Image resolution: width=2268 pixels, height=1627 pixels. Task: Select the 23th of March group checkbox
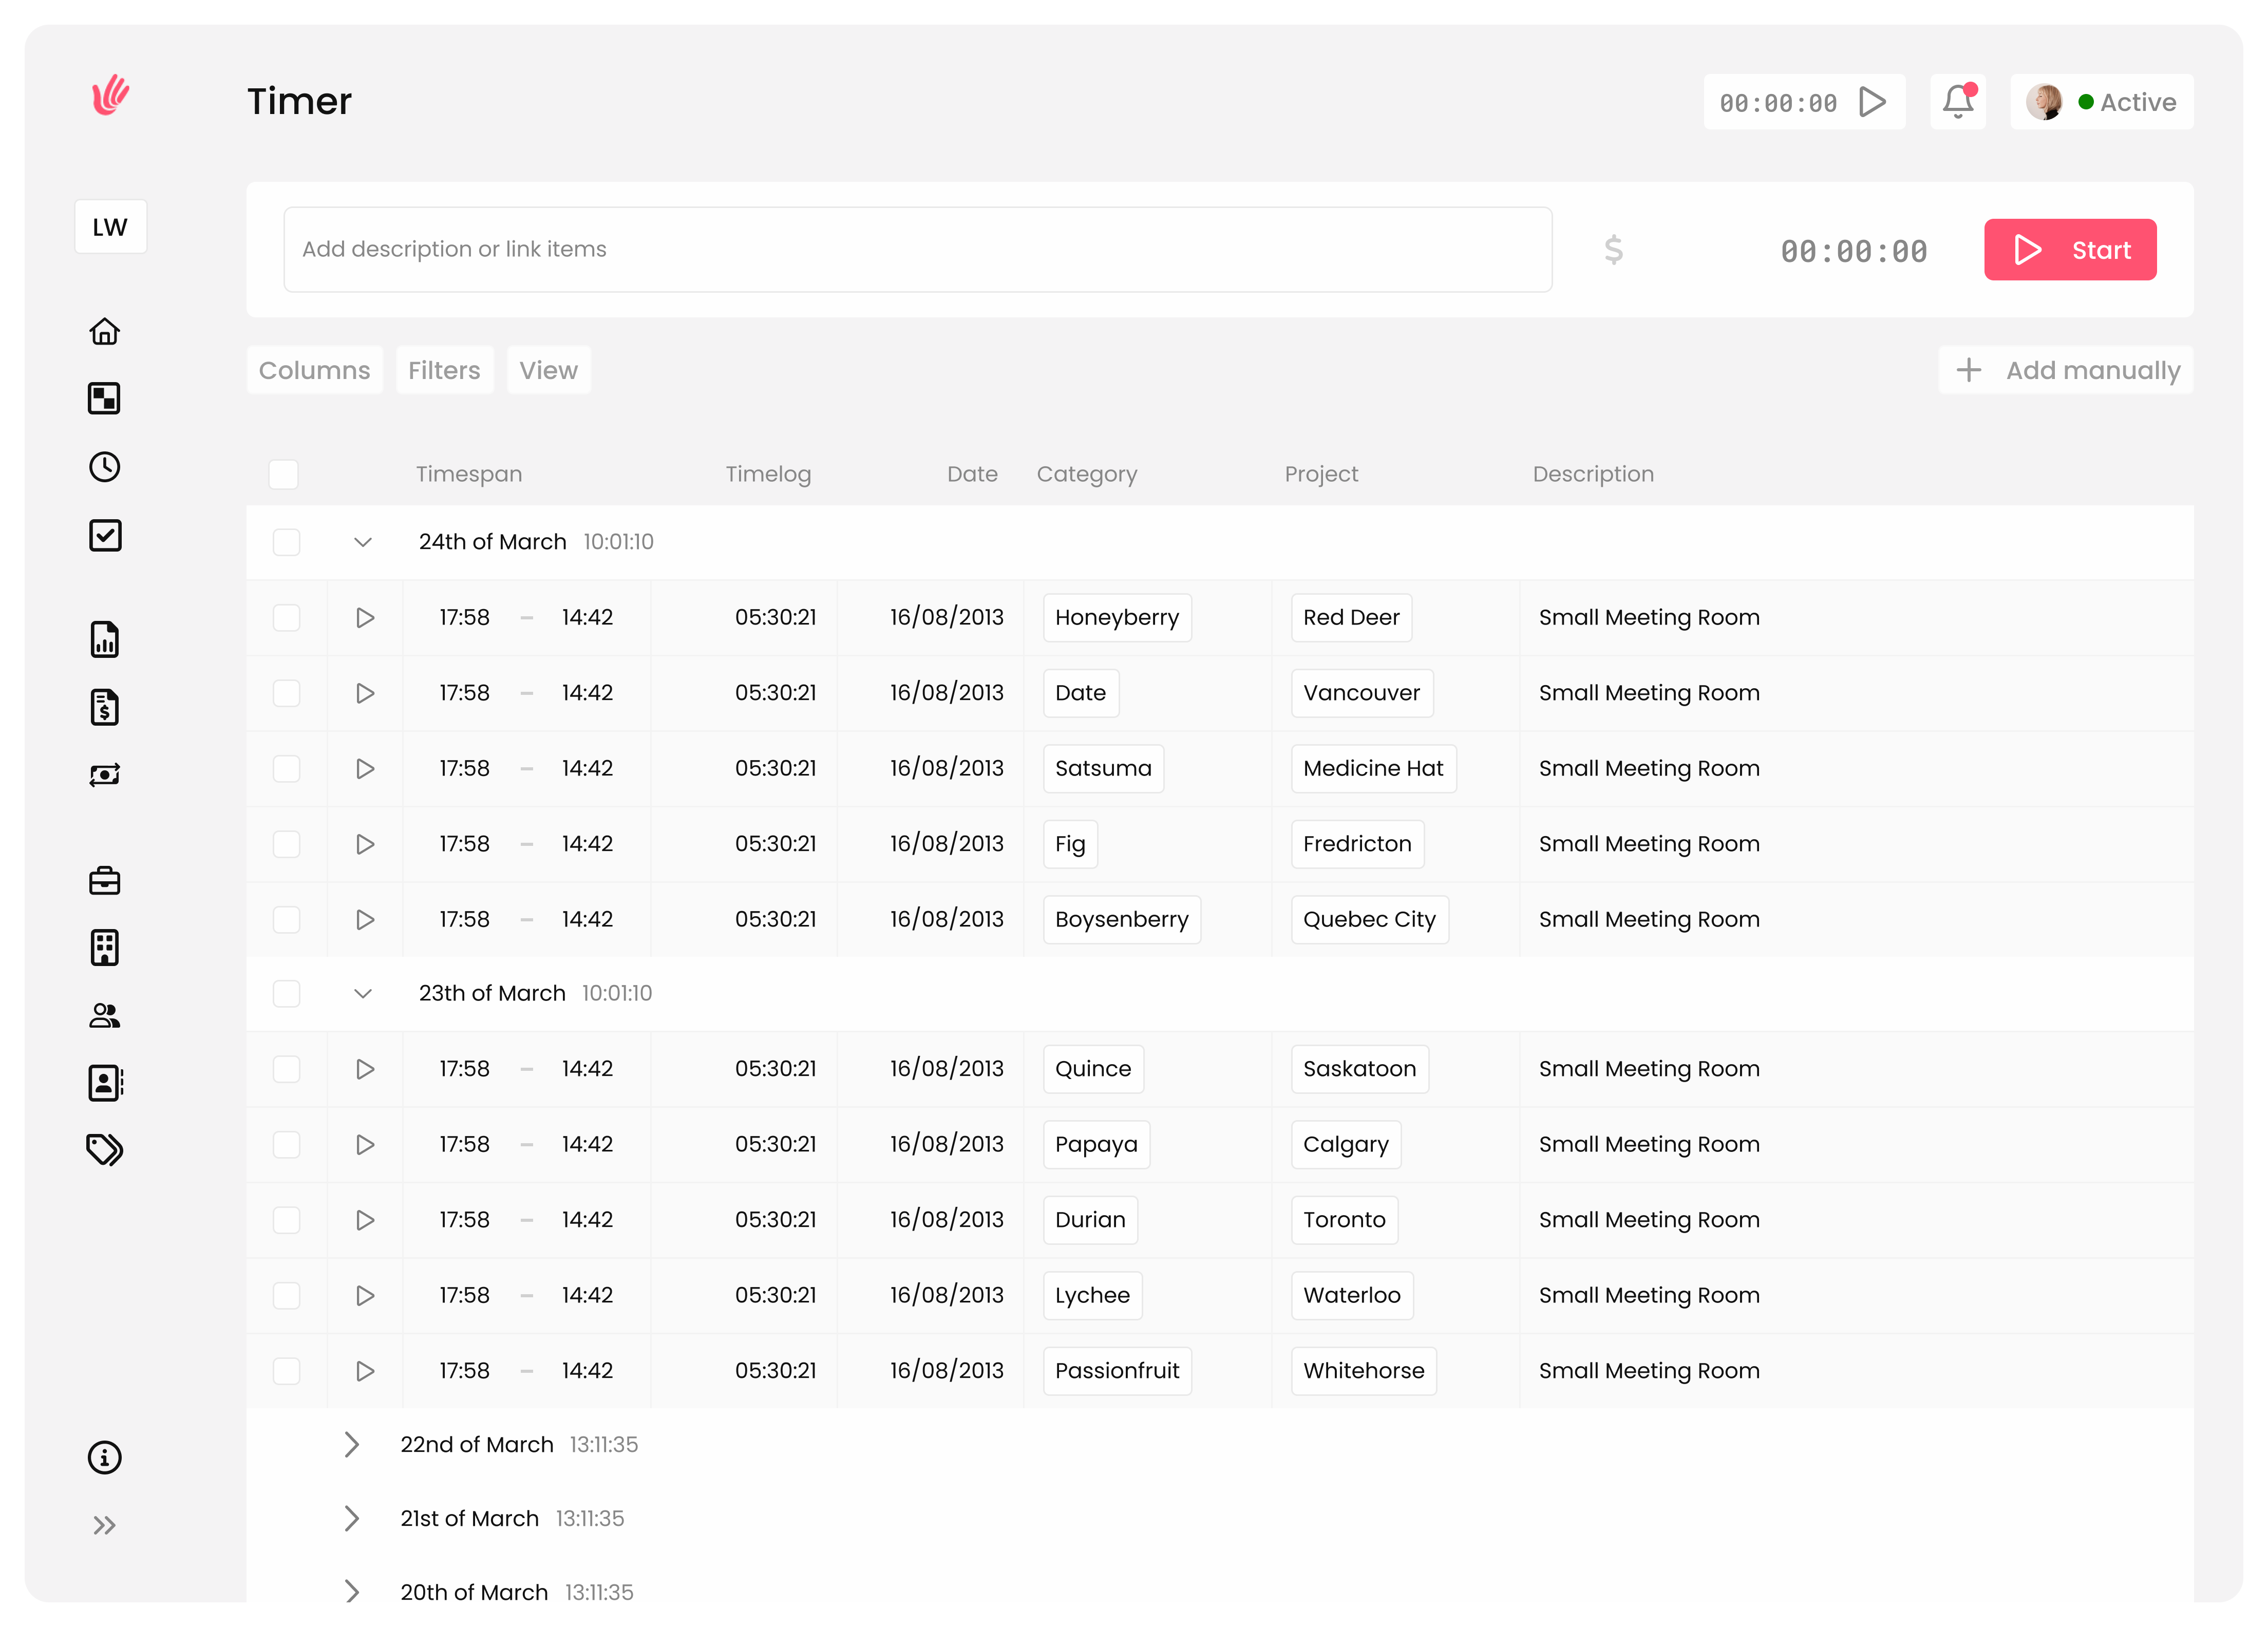click(x=287, y=993)
